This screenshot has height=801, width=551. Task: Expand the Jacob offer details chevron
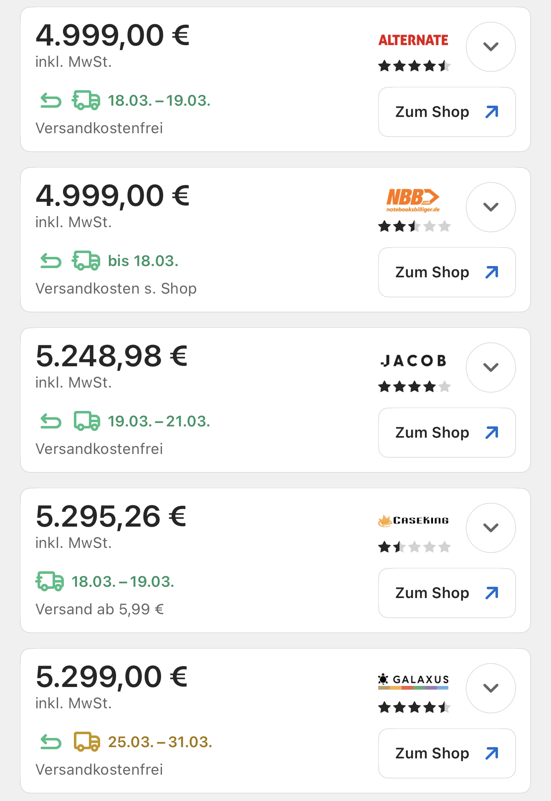[x=490, y=368]
